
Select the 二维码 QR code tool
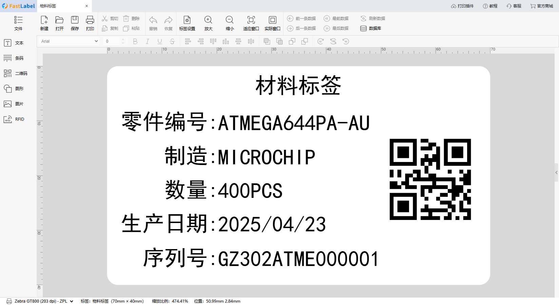16,74
